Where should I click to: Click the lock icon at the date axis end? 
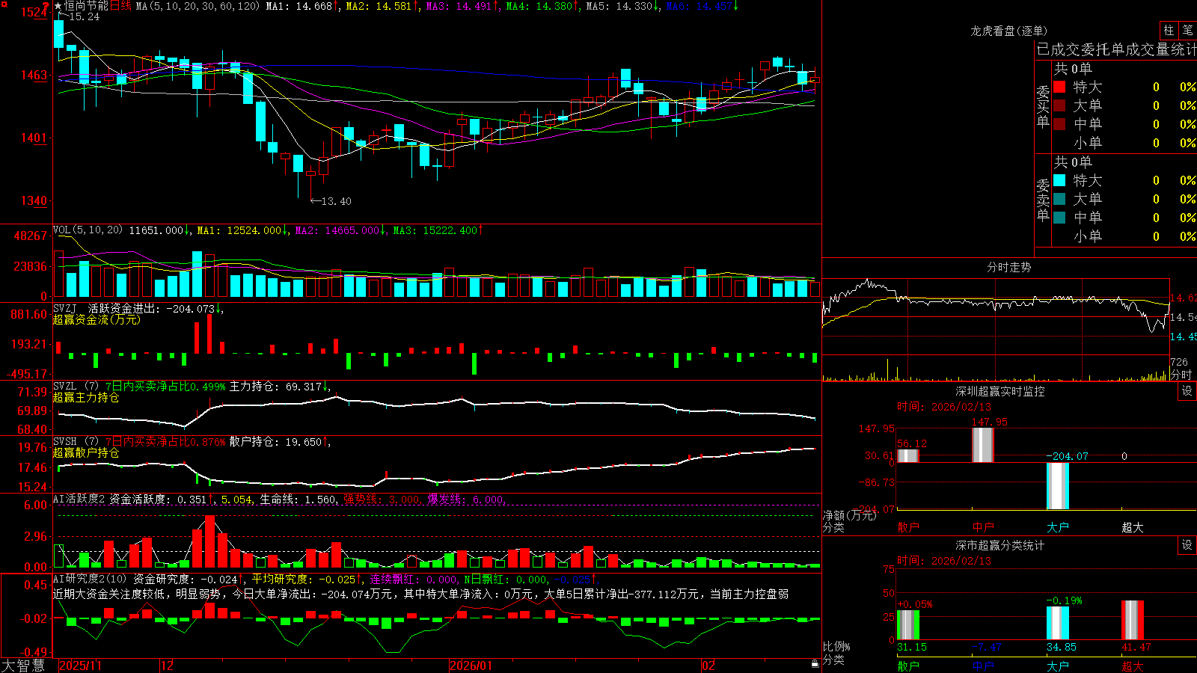(x=815, y=664)
